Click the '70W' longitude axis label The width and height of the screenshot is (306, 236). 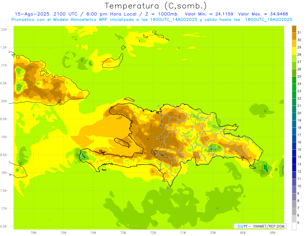pos(213,232)
